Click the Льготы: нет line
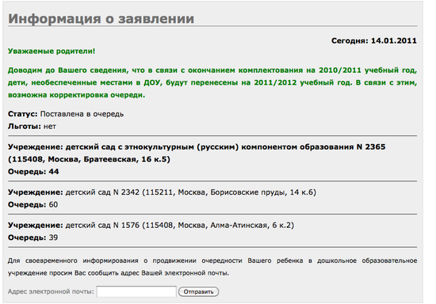The height and width of the screenshot is (304, 436). coord(32,127)
